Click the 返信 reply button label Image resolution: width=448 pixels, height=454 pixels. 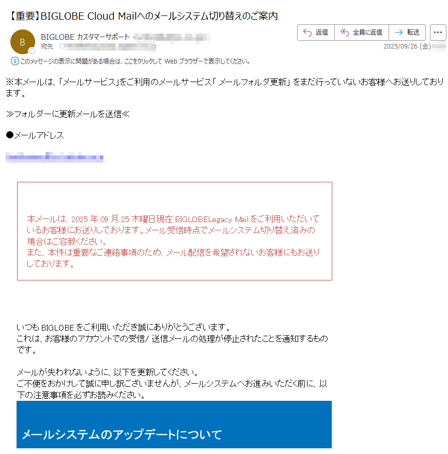point(321,33)
